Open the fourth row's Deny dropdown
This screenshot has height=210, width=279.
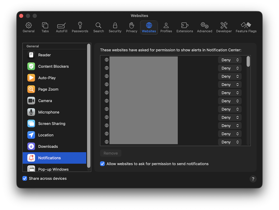pyautogui.click(x=230, y=84)
